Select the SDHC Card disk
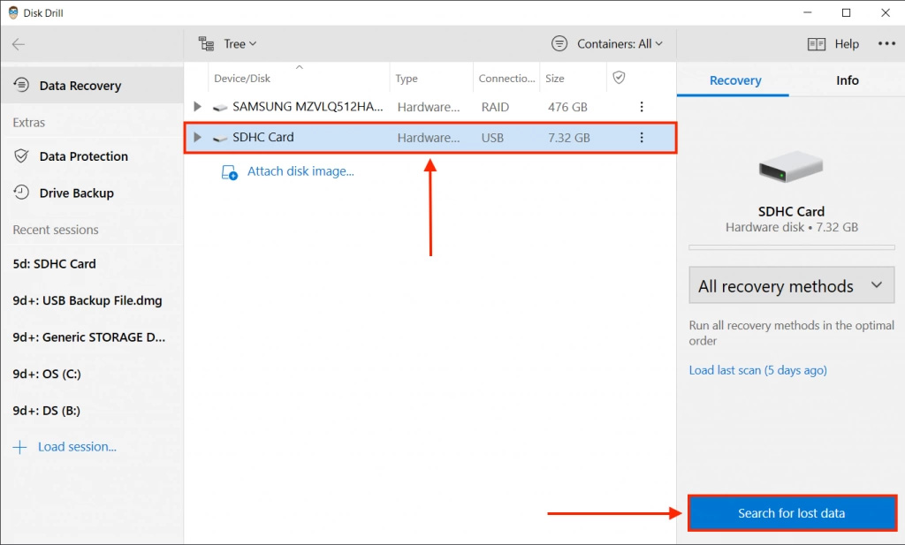This screenshot has width=905, height=545. [x=430, y=137]
